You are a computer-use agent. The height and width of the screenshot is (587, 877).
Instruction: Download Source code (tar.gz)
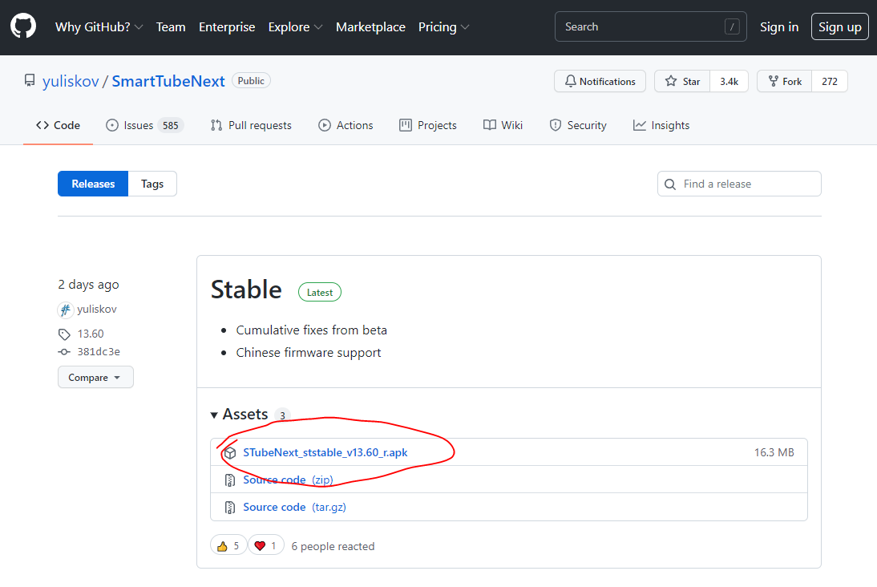294,508
